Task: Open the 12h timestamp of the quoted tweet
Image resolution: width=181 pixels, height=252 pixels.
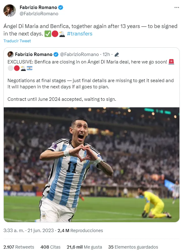Action: [x=106, y=54]
